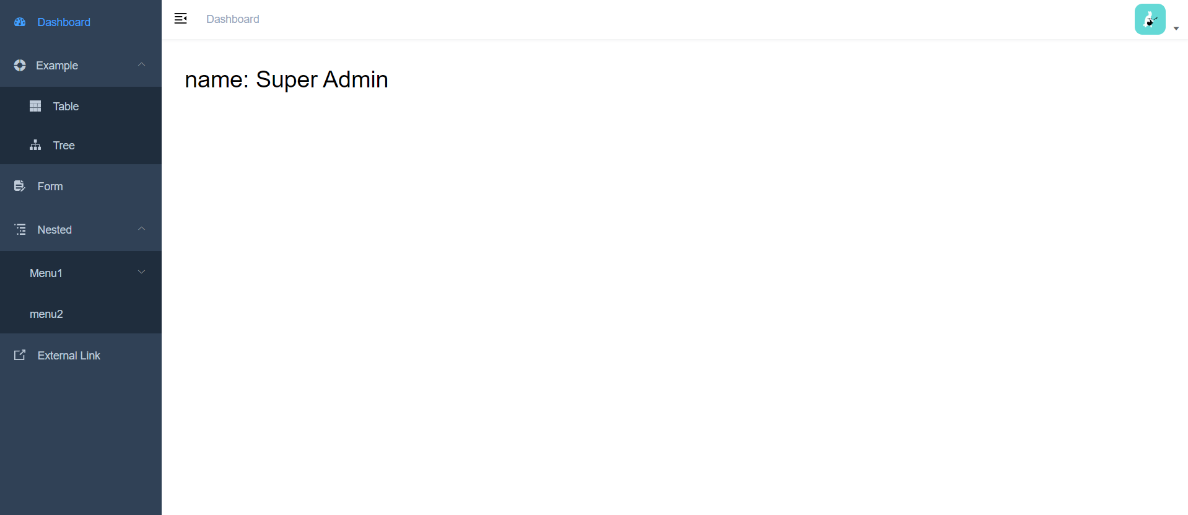Click the Dashboard gauge icon in sidebar
The image size is (1188, 515).
(20, 22)
